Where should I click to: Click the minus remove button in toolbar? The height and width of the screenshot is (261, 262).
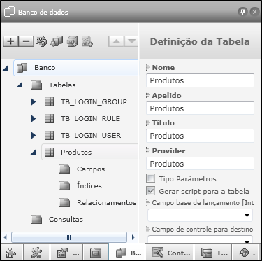point(26,41)
